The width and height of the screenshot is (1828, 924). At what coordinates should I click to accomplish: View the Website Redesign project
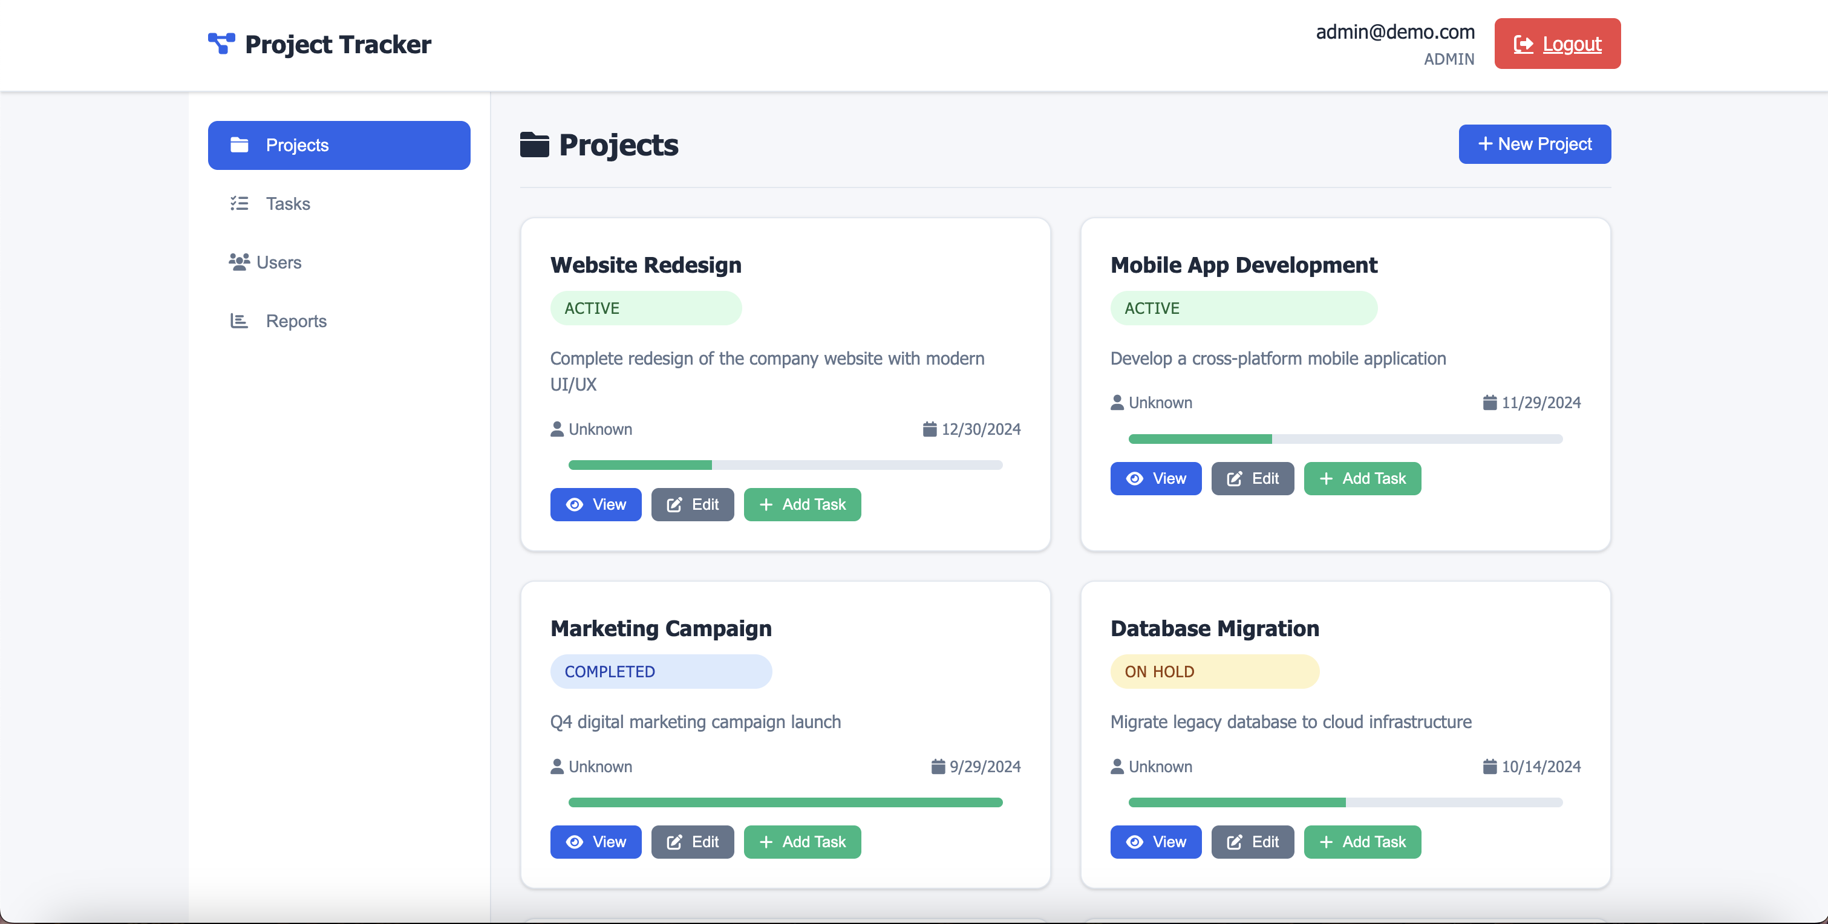[595, 504]
